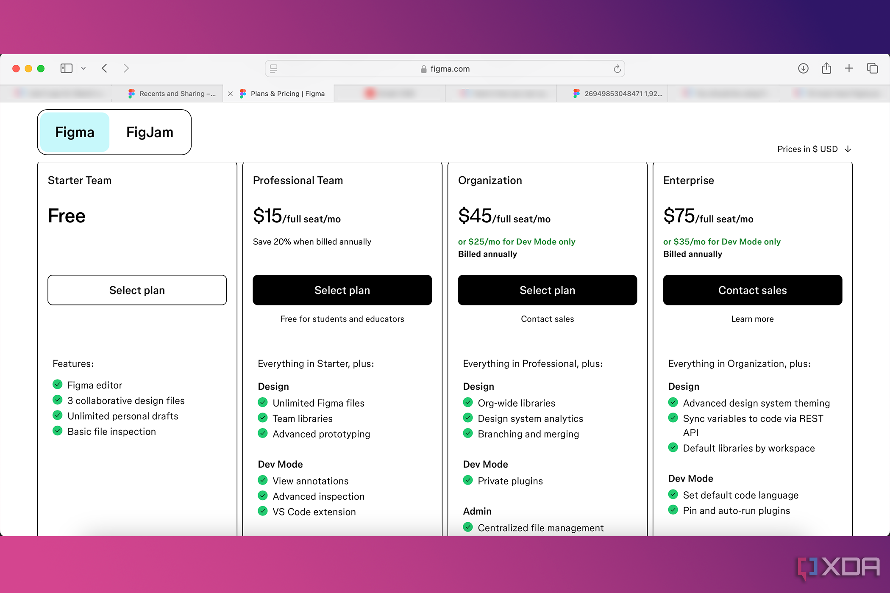Click address bar URL input field
The width and height of the screenshot is (890, 593).
click(x=445, y=68)
